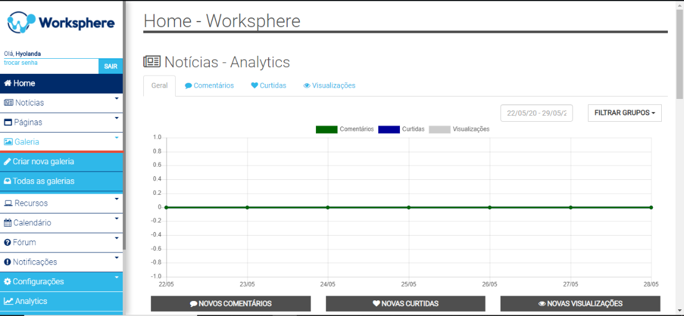The height and width of the screenshot is (316, 684).
Task: Click the Calendário calendar icon
Action: [x=7, y=223]
